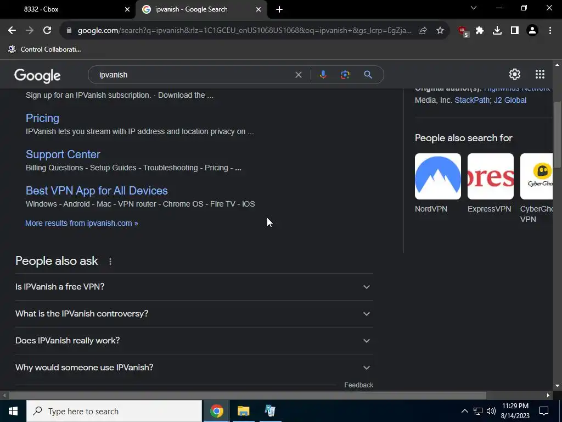Open the Windows Start menu
562x422 pixels.
pyautogui.click(x=13, y=411)
